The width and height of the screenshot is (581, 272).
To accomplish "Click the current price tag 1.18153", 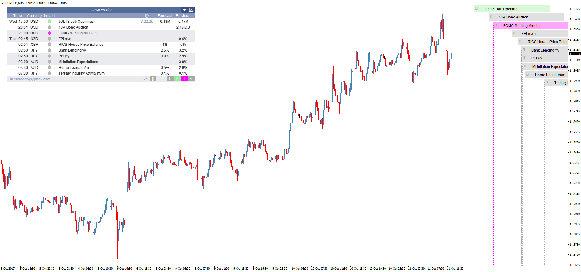I will 575,54.
